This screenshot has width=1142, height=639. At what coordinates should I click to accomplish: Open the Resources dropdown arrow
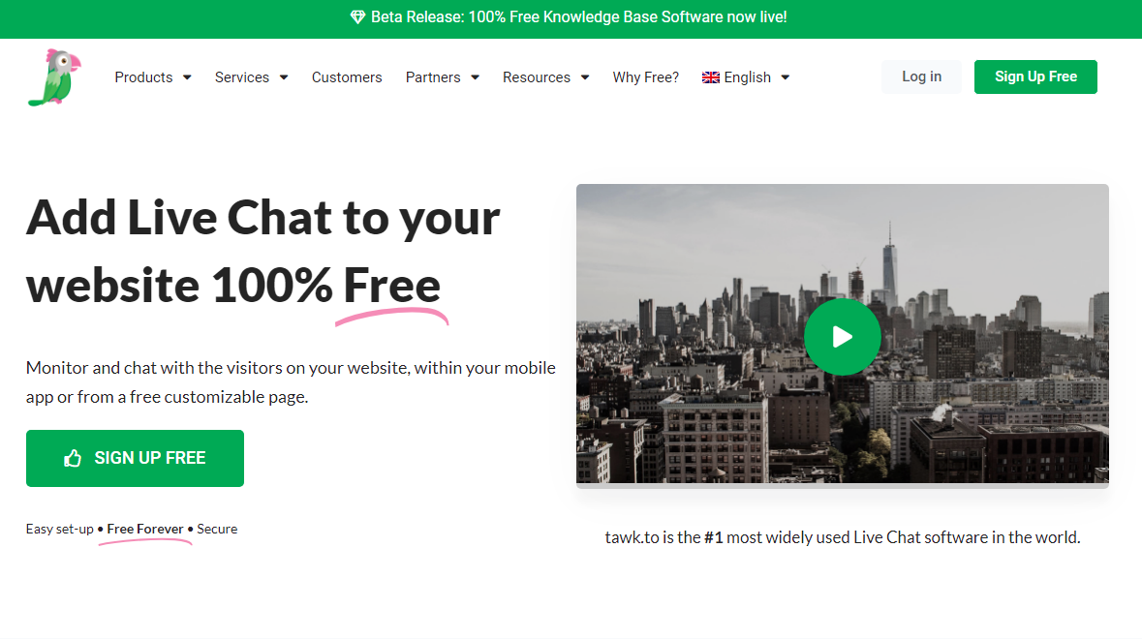pos(585,77)
